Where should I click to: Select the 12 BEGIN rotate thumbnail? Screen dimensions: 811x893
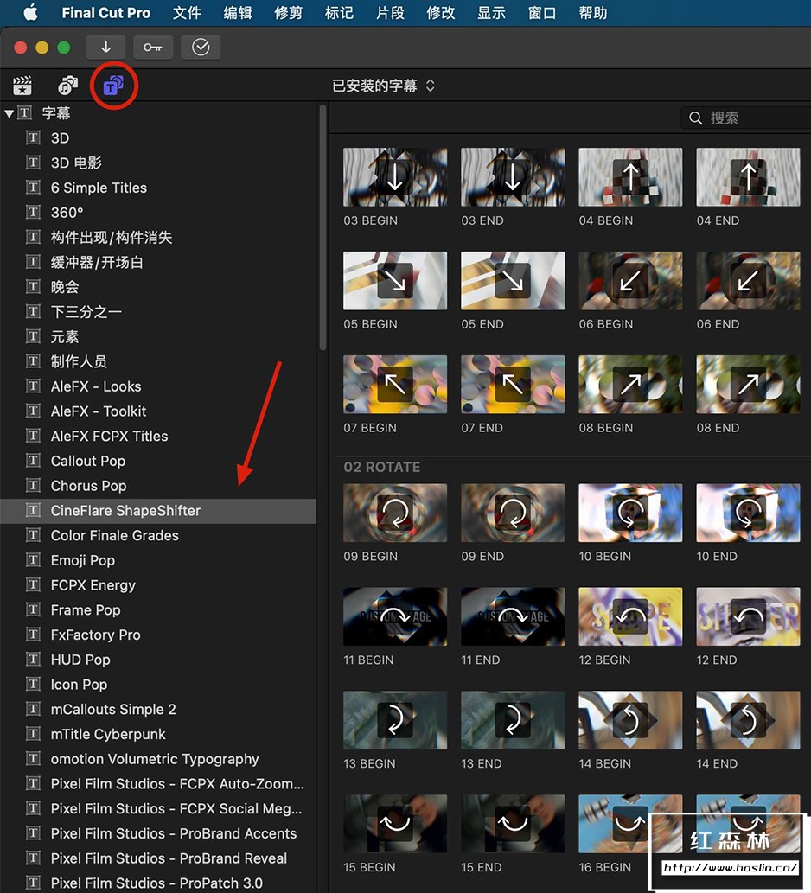pos(630,616)
